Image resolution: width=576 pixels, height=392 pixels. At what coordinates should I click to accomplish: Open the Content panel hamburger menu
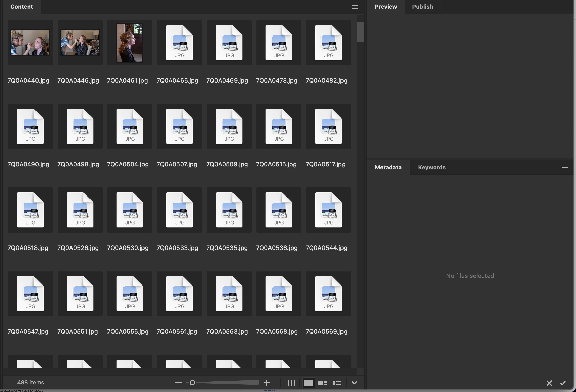tap(355, 7)
